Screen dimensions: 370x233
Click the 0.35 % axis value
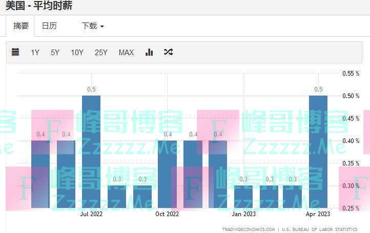[x=351, y=163]
